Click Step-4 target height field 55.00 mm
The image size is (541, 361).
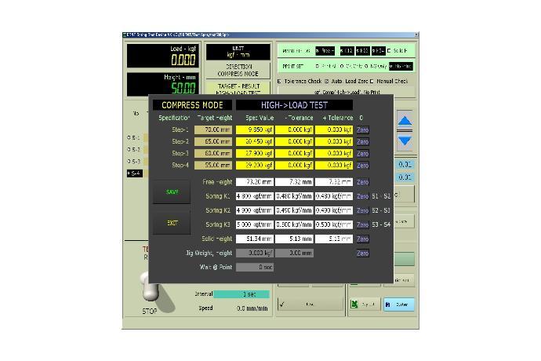click(x=213, y=166)
